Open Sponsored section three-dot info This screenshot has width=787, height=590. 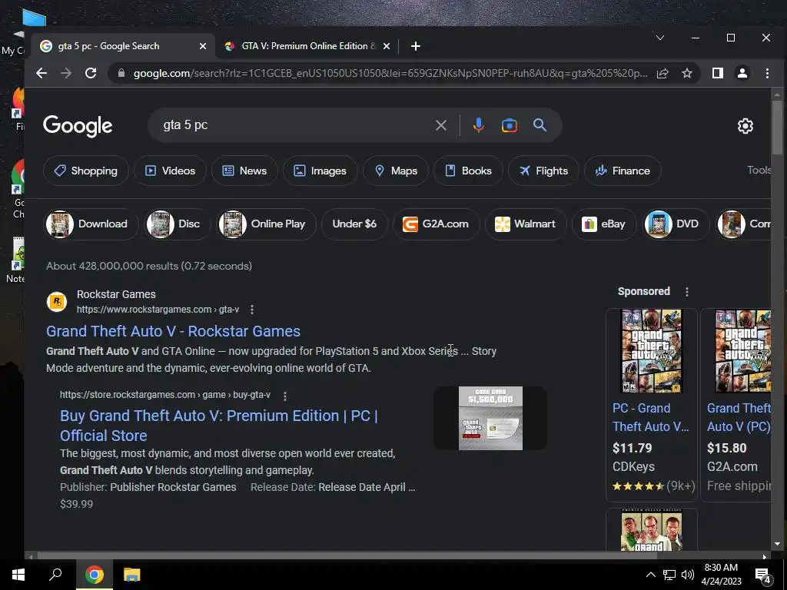[x=686, y=291]
